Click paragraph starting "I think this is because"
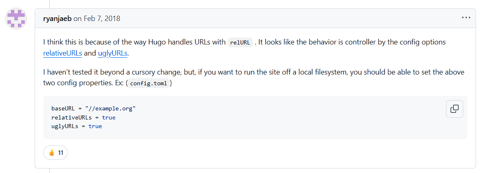Screen dimensions: 481x173 pos(244,48)
